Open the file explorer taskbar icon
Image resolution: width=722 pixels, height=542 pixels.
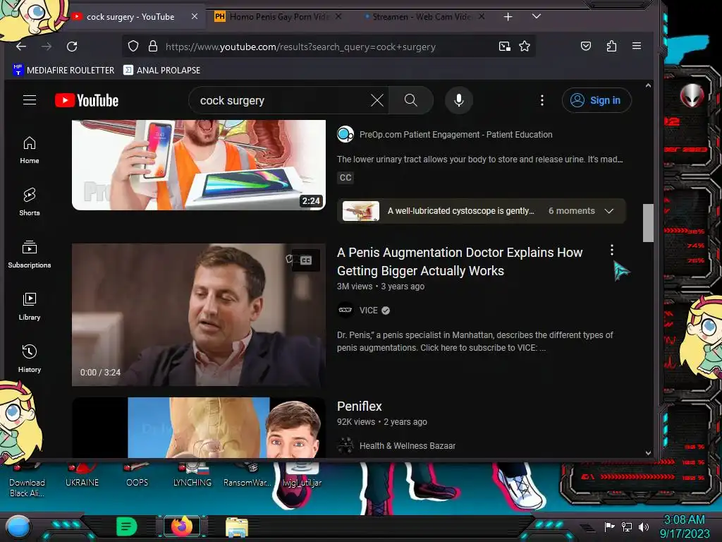click(x=237, y=526)
